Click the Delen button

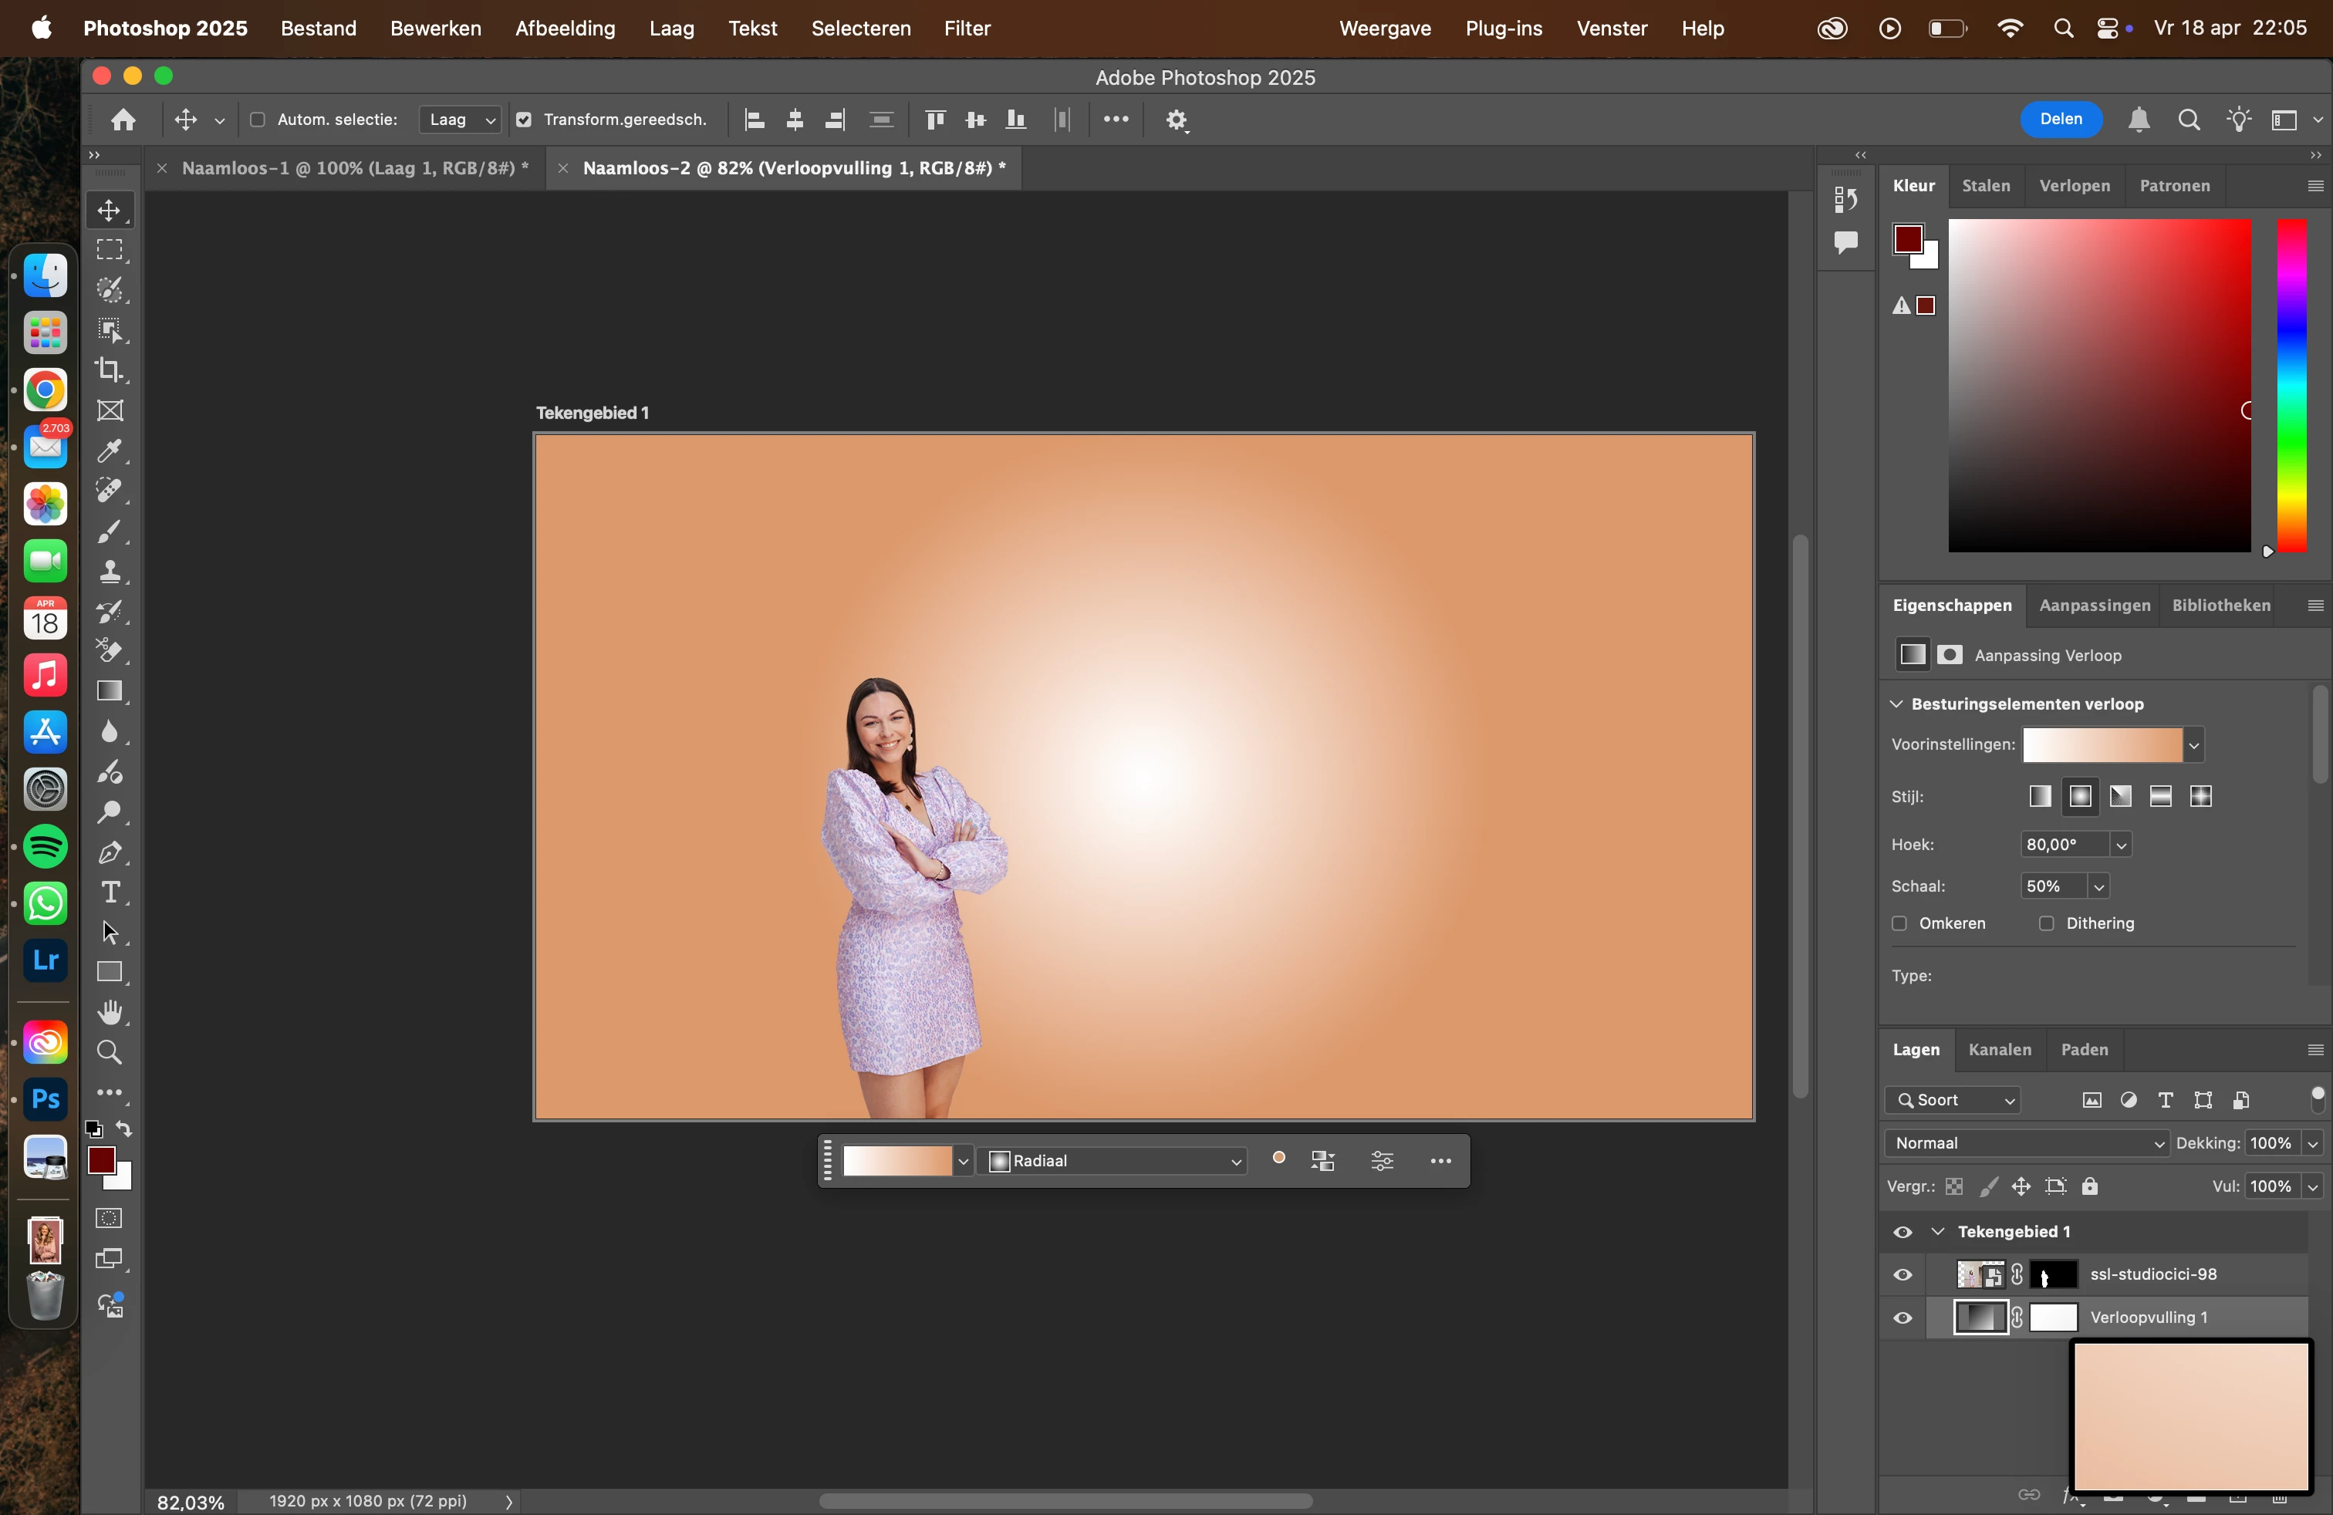click(2061, 120)
